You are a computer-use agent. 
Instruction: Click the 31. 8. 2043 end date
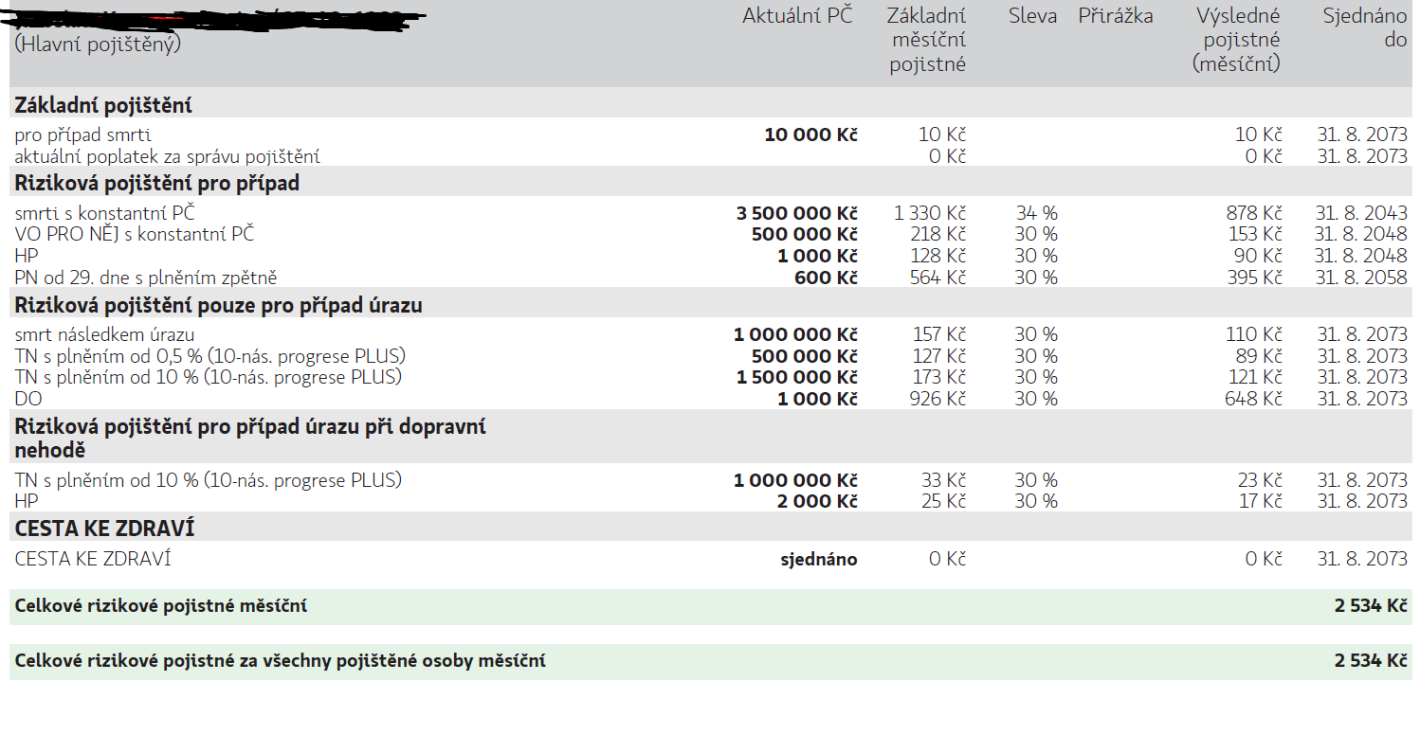click(x=1361, y=213)
